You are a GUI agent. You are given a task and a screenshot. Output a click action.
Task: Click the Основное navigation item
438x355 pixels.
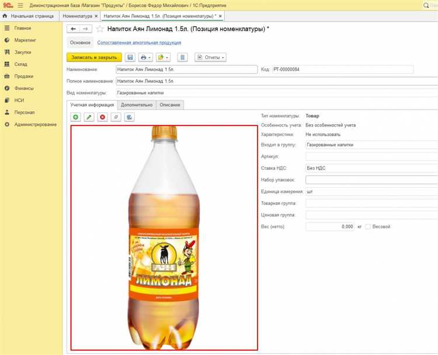coord(80,43)
